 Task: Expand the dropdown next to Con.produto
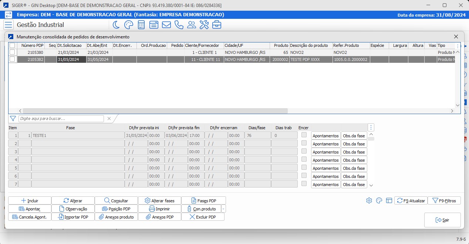(x=224, y=208)
